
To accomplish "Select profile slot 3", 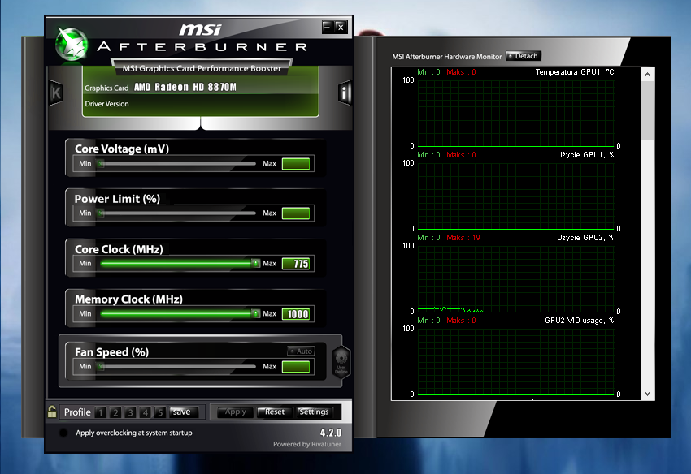I will point(130,412).
